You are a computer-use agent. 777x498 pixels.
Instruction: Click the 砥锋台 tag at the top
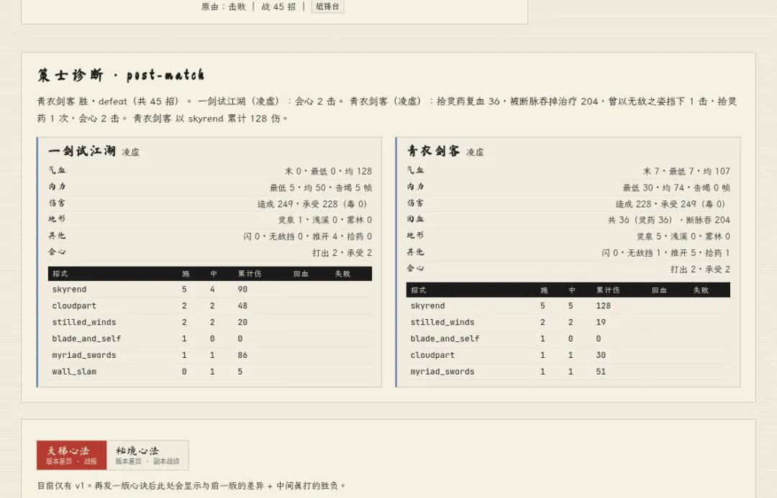pyautogui.click(x=327, y=6)
